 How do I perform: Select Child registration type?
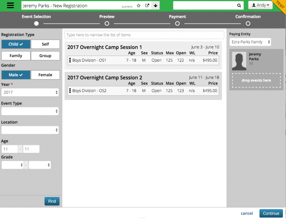point(16,44)
